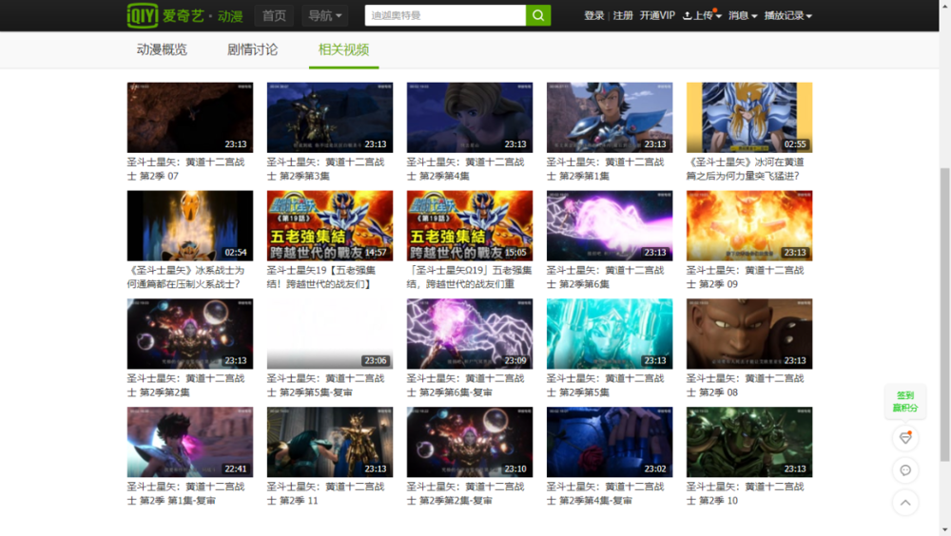Open the 15:05 五老強集結 thumbnail
The width and height of the screenshot is (951, 536).
[470, 225]
